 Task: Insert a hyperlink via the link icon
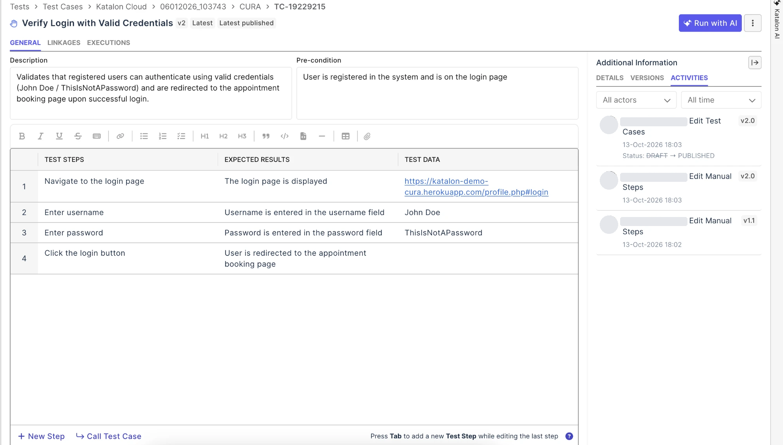120,136
